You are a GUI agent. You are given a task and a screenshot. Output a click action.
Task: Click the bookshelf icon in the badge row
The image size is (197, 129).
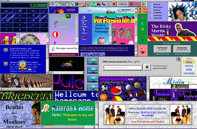(98, 4)
